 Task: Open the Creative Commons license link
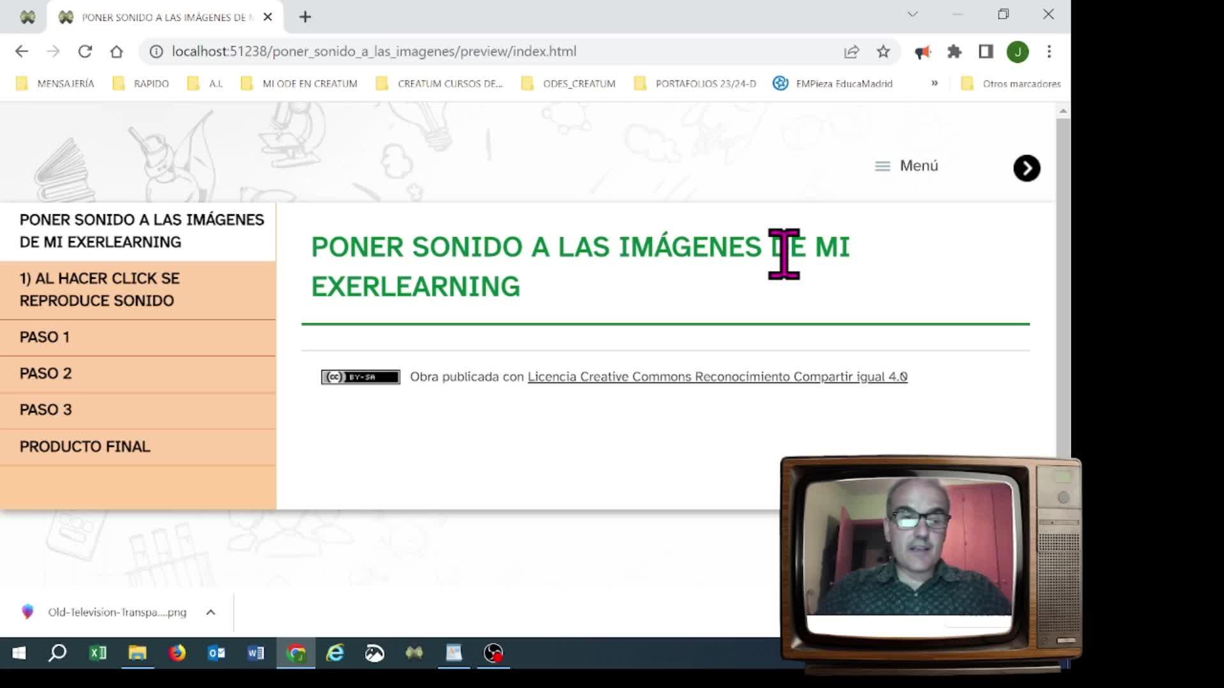pyautogui.click(x=717, y=376)
